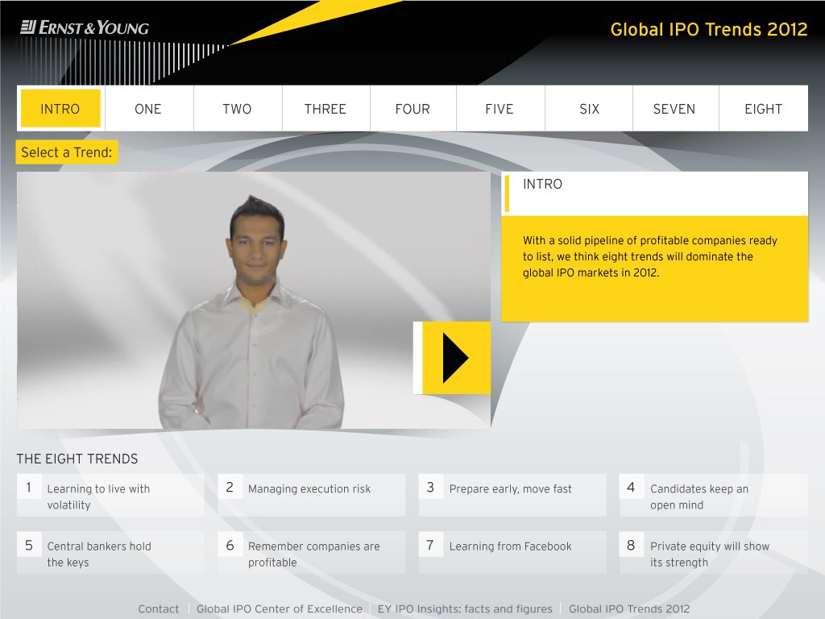Open the EIGHT tab

(x=763, y=109)
